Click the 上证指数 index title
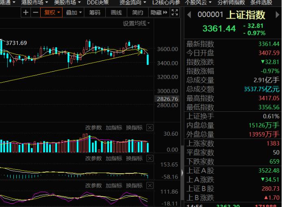 [x=245, y=15]
